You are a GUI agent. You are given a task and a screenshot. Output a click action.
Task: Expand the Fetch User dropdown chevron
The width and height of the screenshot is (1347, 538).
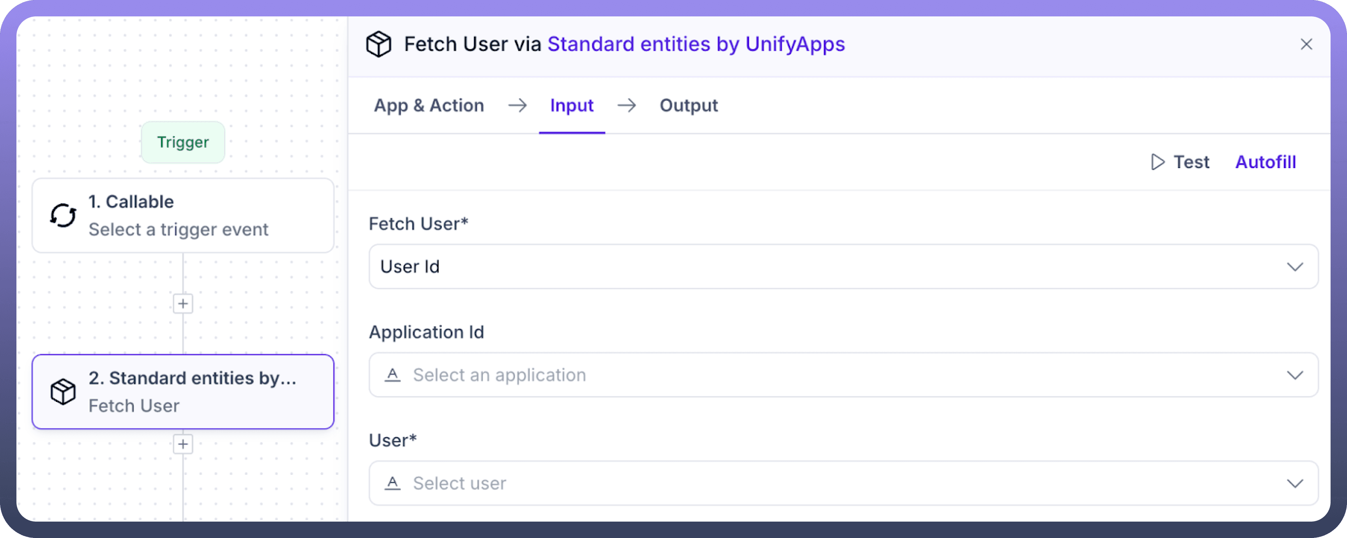pos(1295,267)
